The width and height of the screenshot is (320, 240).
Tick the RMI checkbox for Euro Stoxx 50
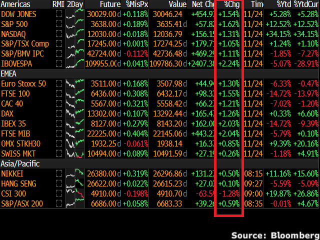point(59,83)
